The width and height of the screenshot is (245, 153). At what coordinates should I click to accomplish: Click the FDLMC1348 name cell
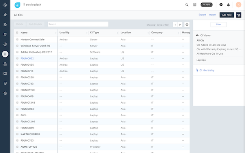point(28,102)
